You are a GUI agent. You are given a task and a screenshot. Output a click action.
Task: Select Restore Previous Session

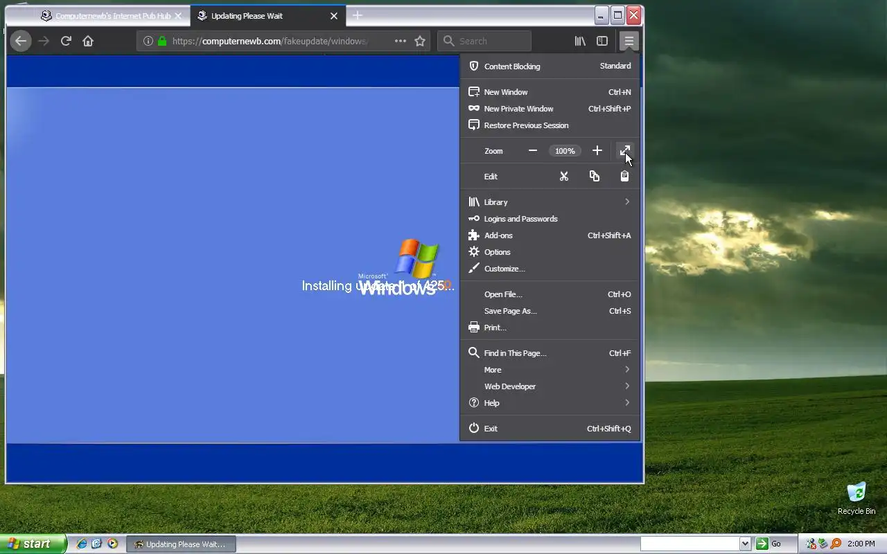point(550,125)
